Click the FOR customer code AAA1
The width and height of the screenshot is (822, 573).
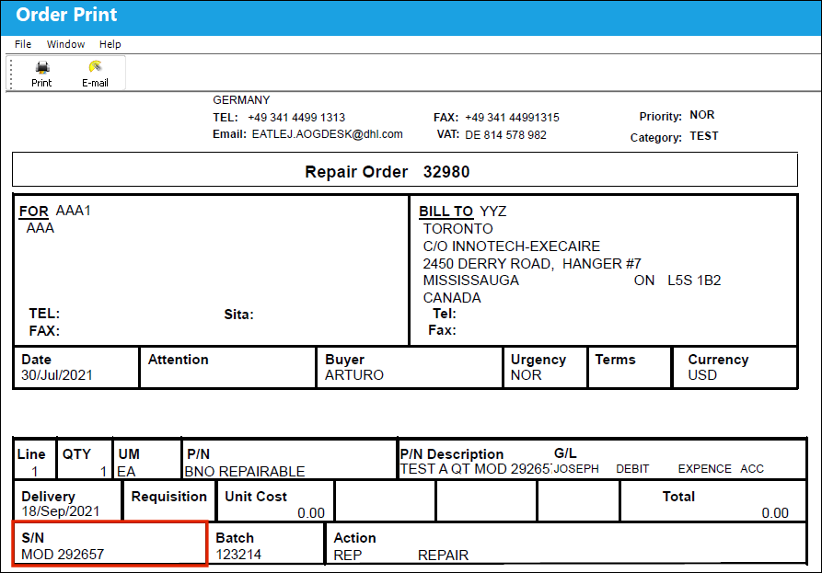coord(74,211)
